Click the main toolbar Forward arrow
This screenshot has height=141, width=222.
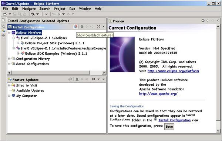68,14
